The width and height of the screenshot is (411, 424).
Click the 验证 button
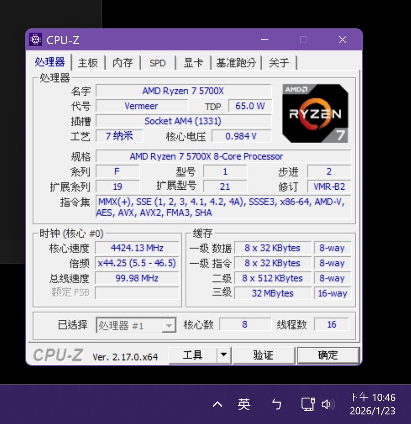[263, 355]
